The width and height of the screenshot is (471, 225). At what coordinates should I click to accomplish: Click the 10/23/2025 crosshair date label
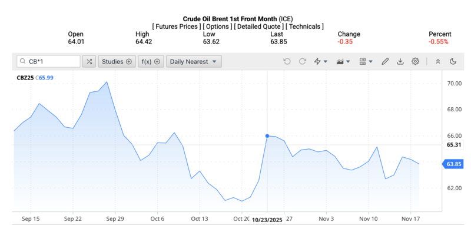267,220
